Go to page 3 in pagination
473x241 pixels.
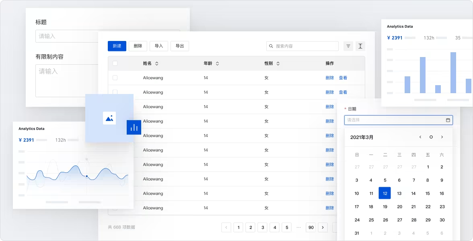(x=263, y=228)
